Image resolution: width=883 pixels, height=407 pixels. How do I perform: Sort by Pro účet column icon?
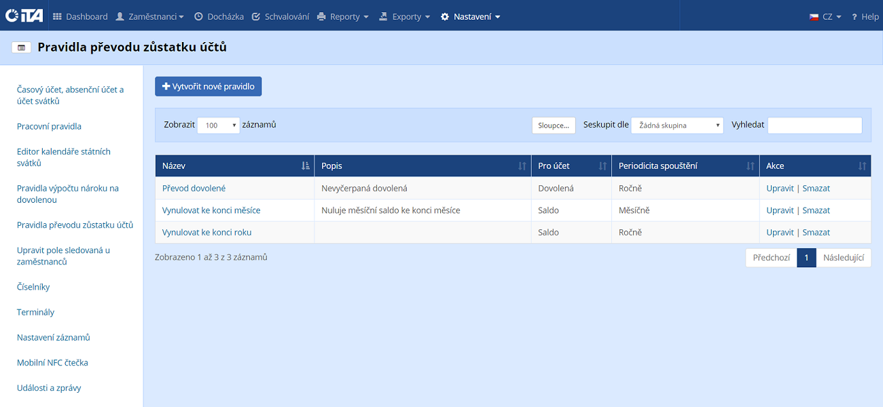point(602,166)
